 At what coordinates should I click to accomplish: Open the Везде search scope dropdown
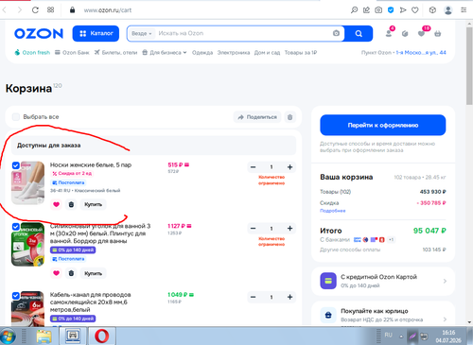click(142, 33)
